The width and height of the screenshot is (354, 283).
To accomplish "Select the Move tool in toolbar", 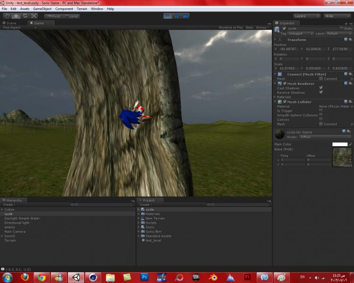I will (16, 16).
